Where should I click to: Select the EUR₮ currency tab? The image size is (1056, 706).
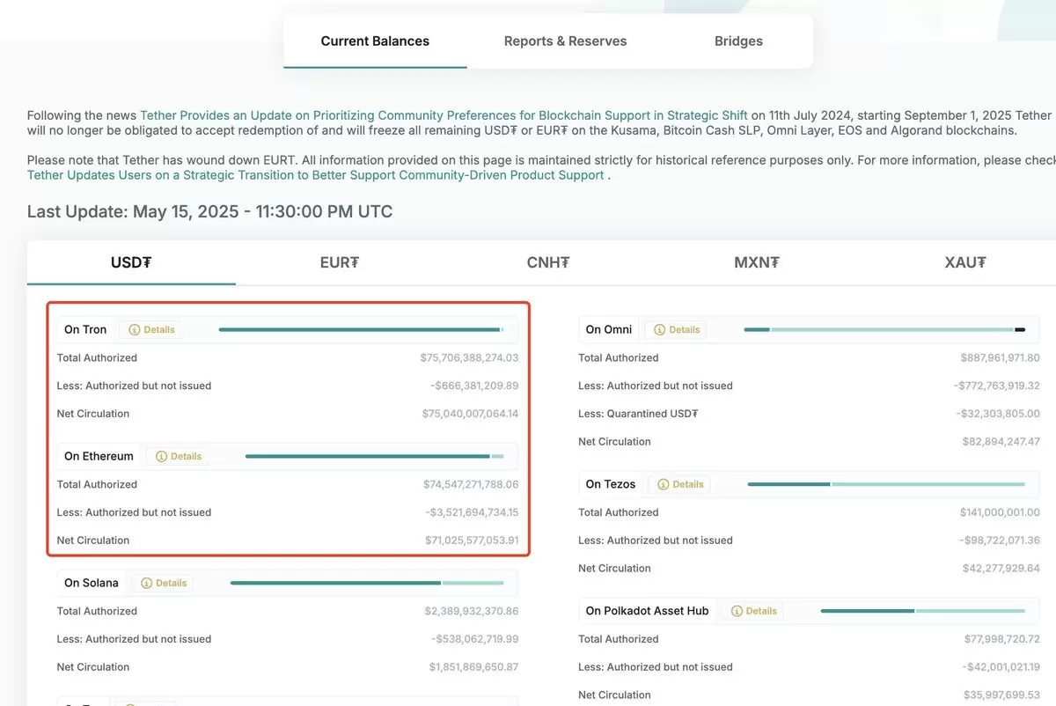click(340, 262)
